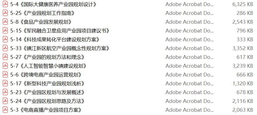Select PDF icon for 5-8 食品产业园发展规划
257x115 pixels.
[x=5, y=22]
